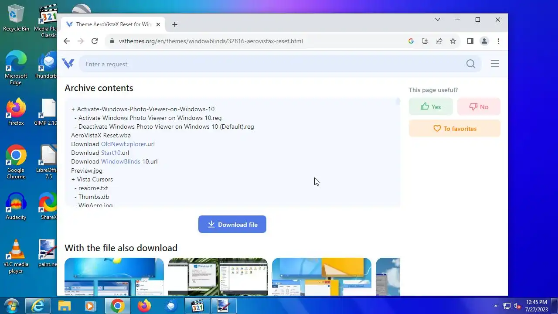Viewport: 558px width, 314px height.
Task: Open Media Player Classic from the taskbar
Action: point(197,306)
